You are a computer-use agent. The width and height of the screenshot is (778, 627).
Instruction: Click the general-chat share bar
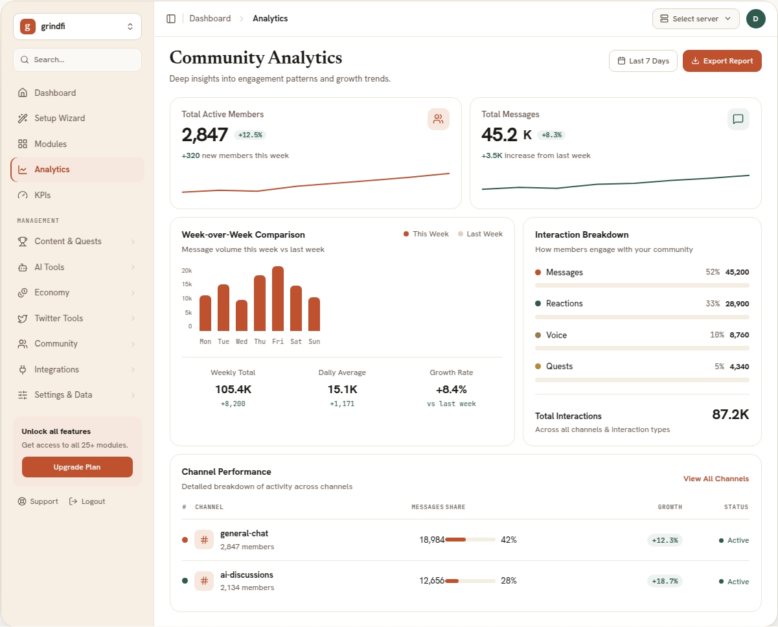[x=470, y=540]
